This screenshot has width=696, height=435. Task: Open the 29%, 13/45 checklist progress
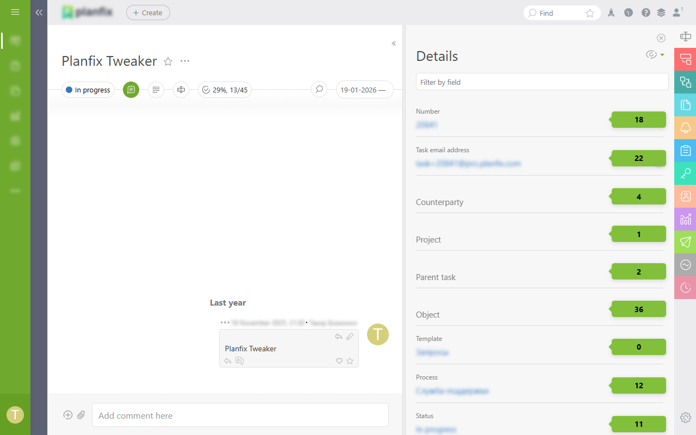coord(225,90)
